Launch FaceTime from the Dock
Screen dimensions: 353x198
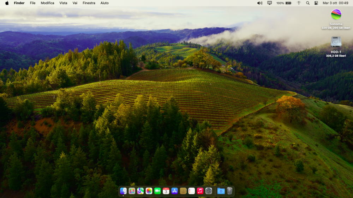(x=157, y=191)
